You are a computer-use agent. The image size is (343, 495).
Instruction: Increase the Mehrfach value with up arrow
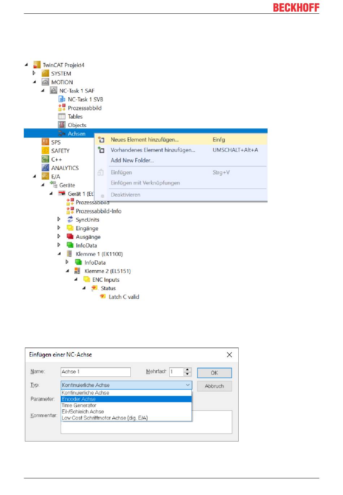187,370
